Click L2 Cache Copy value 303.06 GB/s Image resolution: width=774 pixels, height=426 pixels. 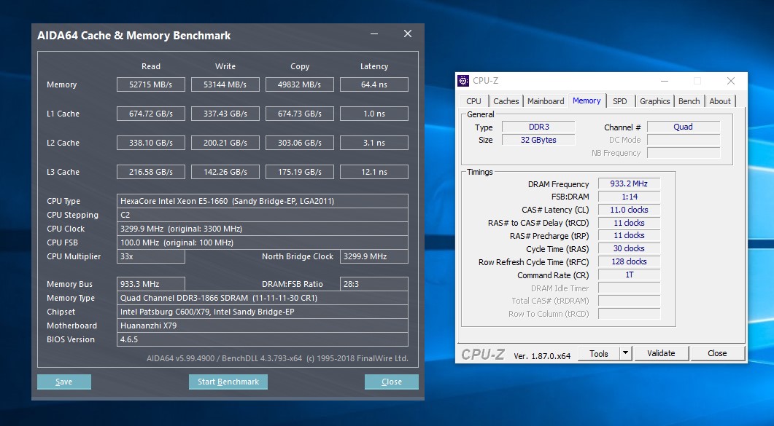pyautogui.click(x=300, y=142)
